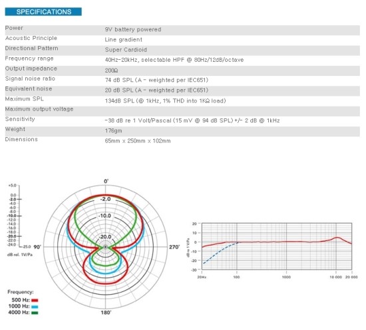Image resolution: width=366 pixels, height=330 pixels.
Task: Select the 'Power' row label
Action: click(x=14, y=28)
